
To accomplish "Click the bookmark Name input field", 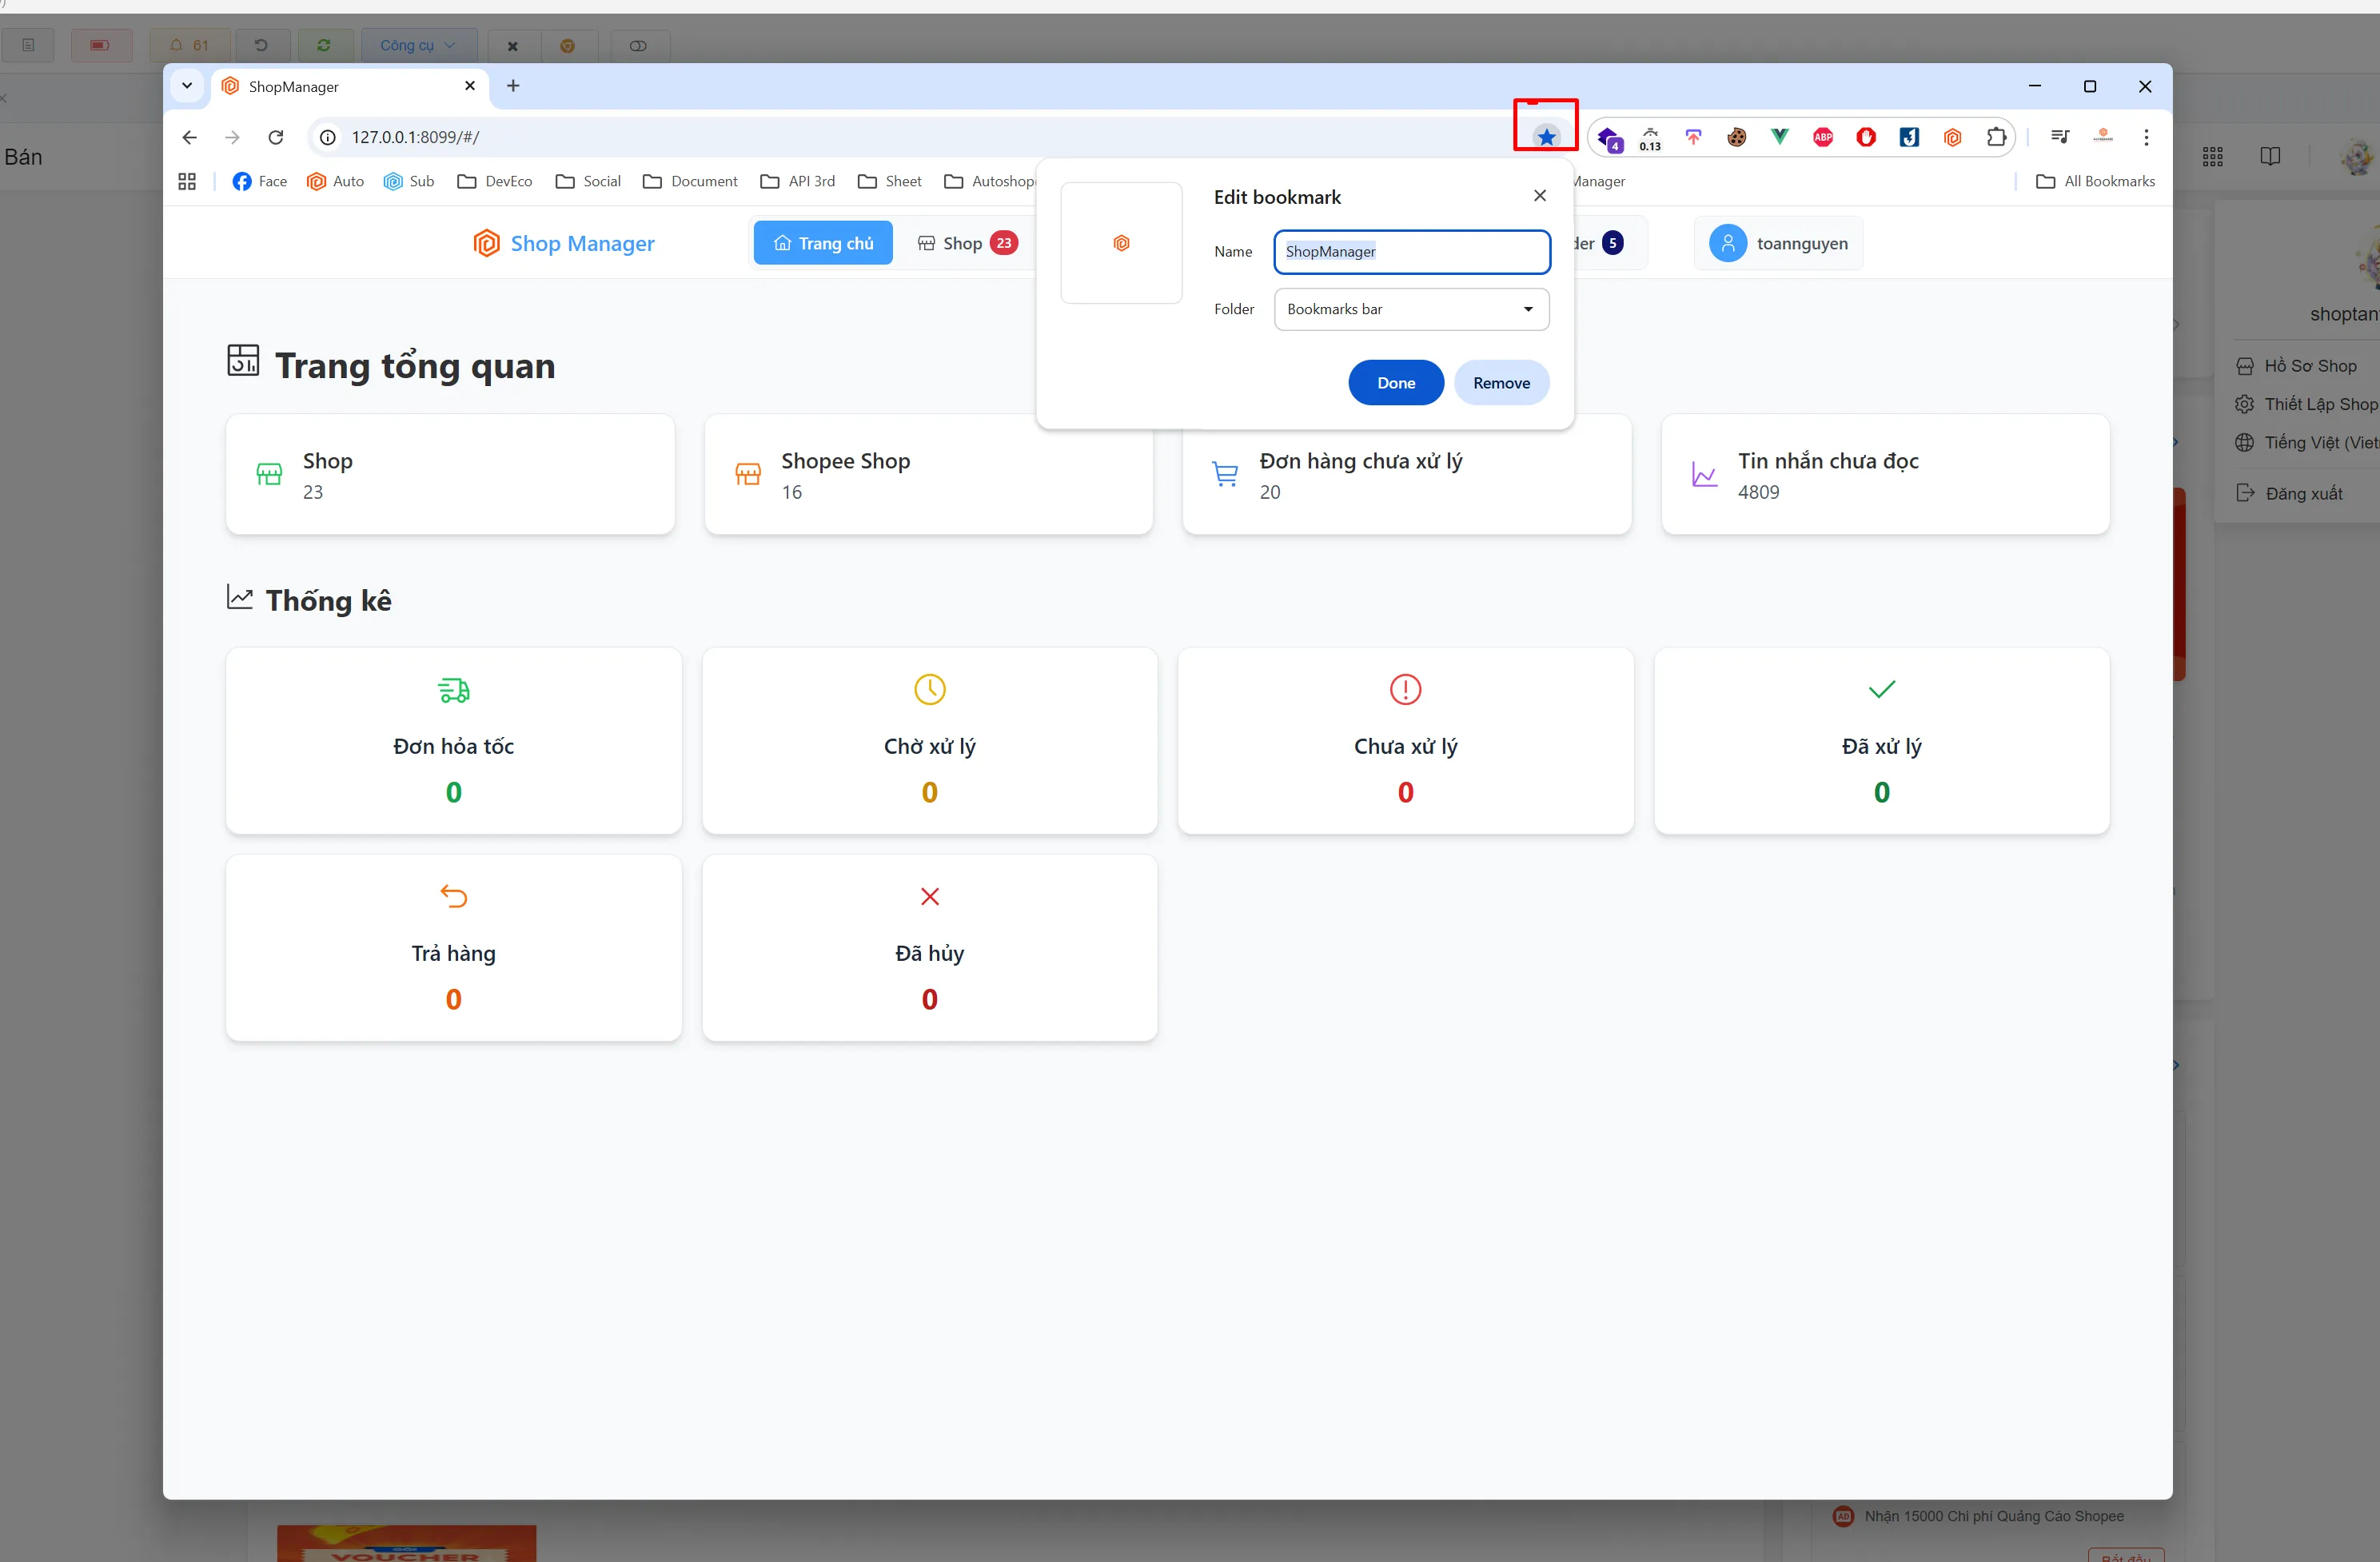I will (1411, 251).
